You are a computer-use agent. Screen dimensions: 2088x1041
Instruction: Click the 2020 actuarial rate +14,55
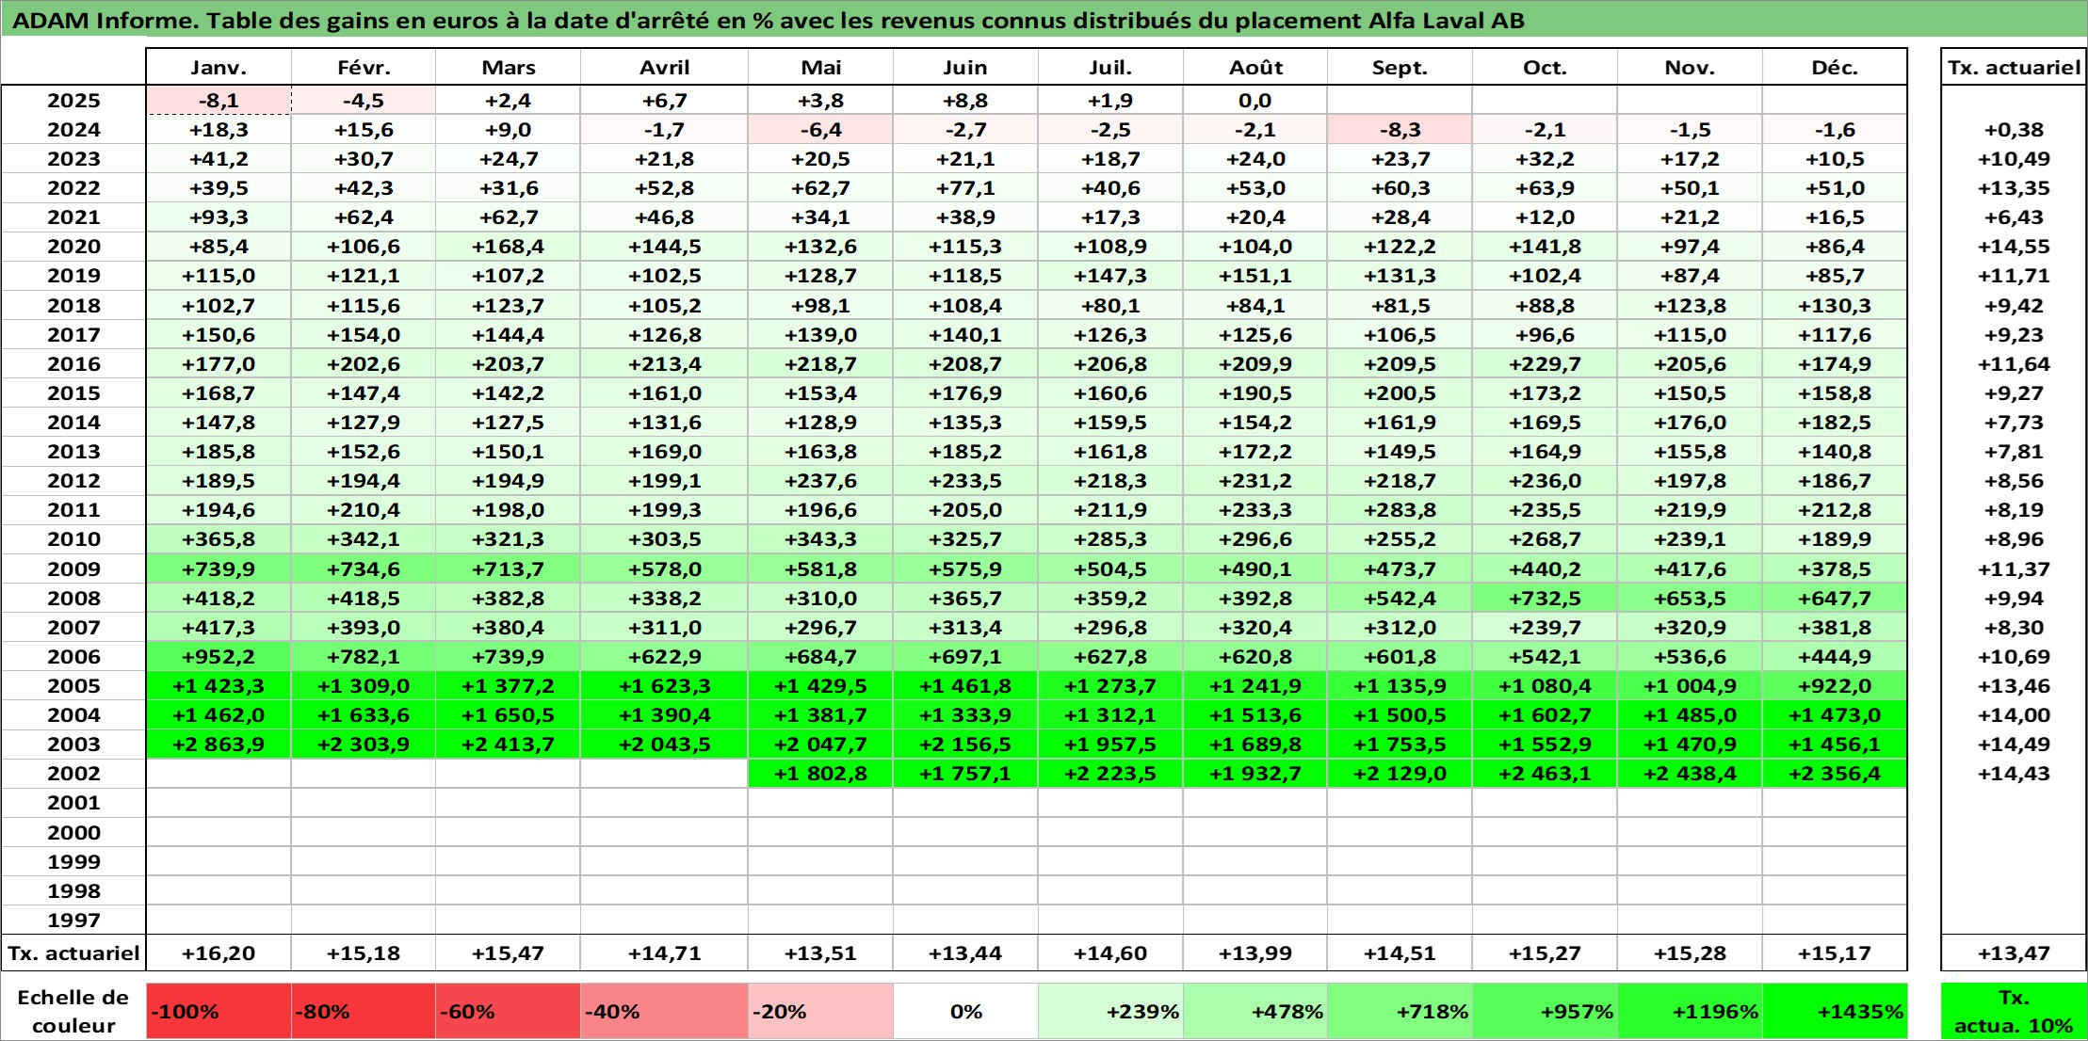coord(2014,247)
